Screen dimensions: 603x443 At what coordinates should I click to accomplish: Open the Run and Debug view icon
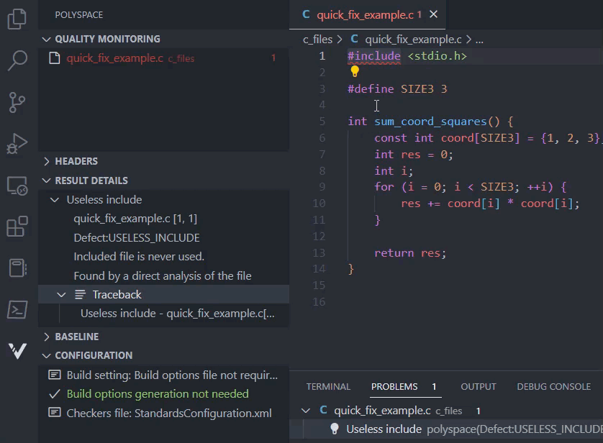click(17, 144)
